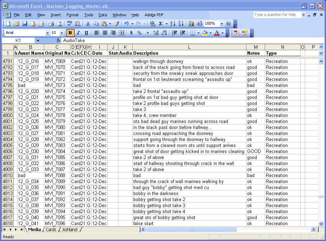Open the Name Box dropdown arrow
The height and width of the screenshot is (241, 326).
(x=38, y=41)
